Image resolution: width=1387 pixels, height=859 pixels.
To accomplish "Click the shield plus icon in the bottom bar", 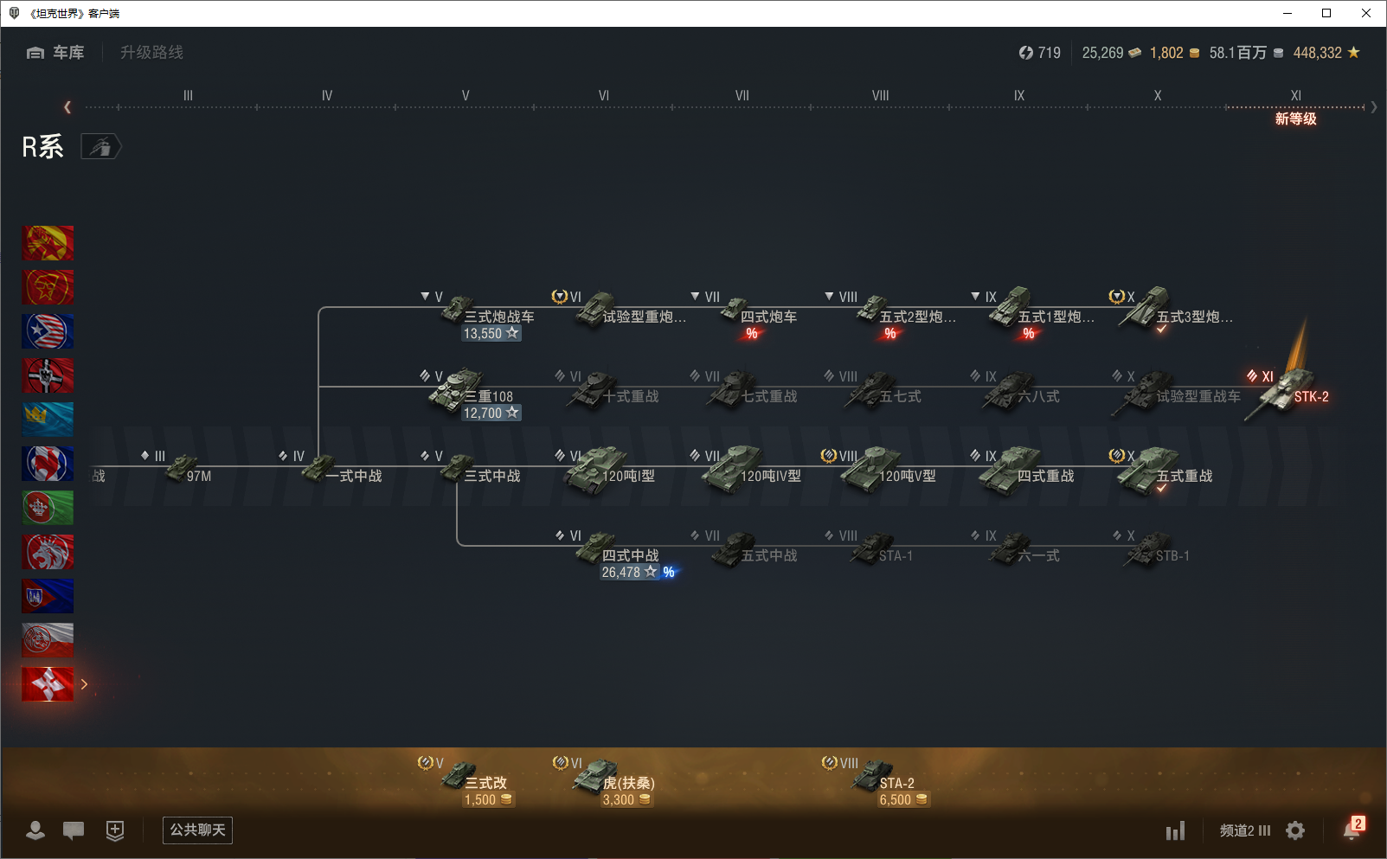I will tap(114, 830).
